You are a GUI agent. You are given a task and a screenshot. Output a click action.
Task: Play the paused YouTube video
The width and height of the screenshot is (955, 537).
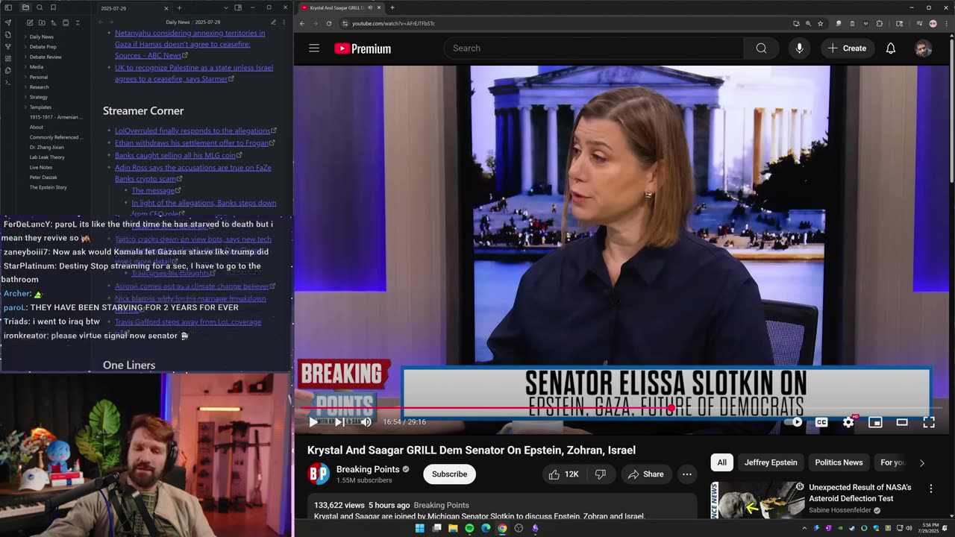[x=313, y=422]
